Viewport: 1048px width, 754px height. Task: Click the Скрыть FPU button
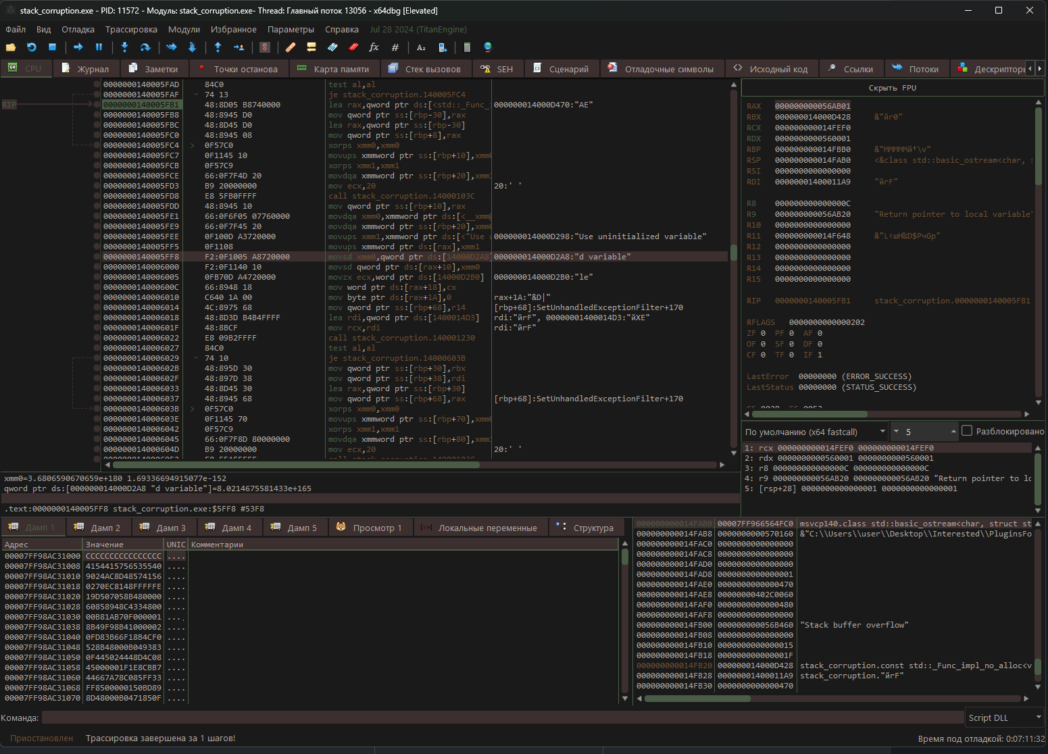pos(892,88)
